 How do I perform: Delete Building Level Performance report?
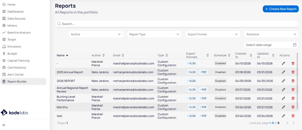pos(293,98)
